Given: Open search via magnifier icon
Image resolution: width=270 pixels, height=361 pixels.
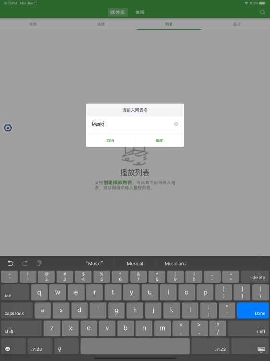Looking at the screenshot, I should (262, 12).
